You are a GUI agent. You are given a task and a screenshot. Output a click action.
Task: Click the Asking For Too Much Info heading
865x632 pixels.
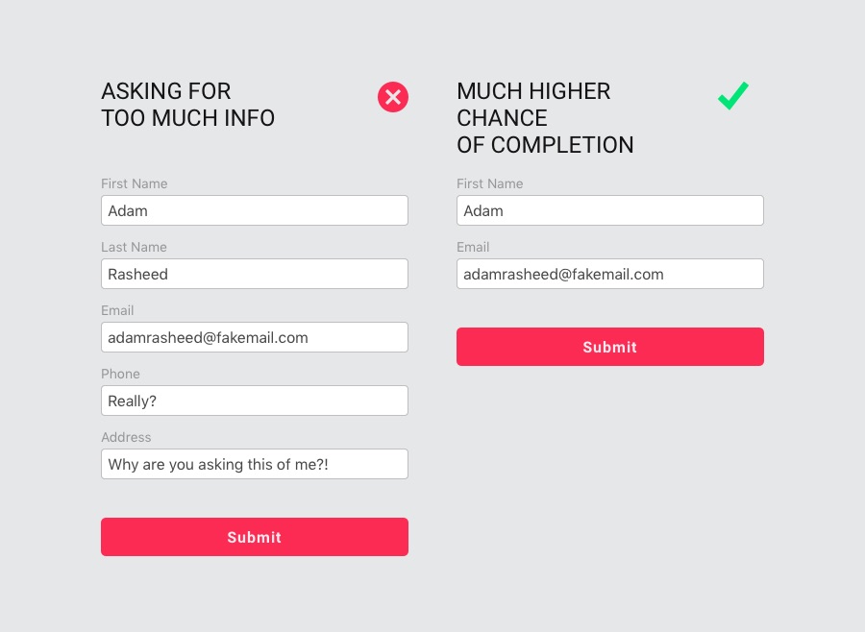pyautogui.click(x=187, y=105)
